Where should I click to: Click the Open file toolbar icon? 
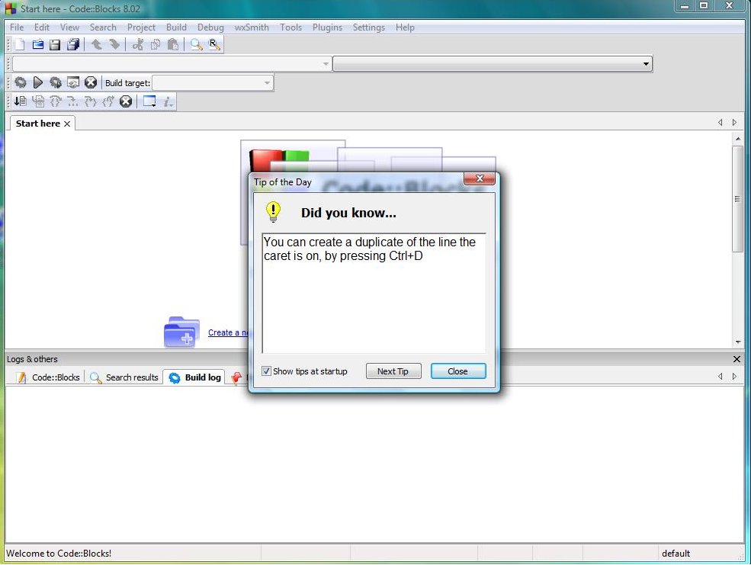click(x=37, y=44)
